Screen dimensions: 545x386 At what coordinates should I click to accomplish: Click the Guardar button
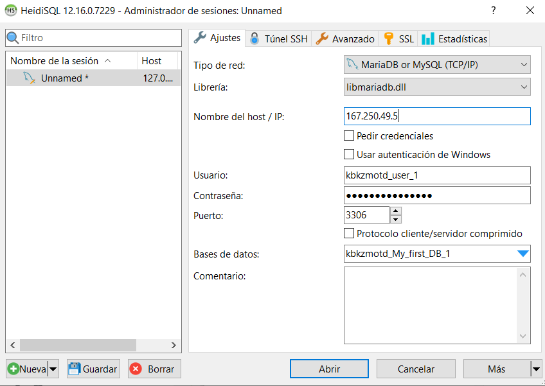tap(93, 369)
